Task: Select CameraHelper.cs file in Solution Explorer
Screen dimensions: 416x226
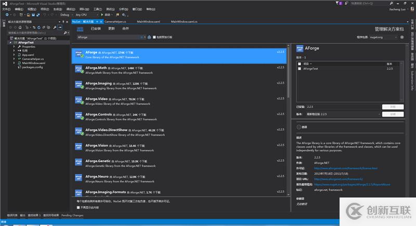Action: [33, 59]
